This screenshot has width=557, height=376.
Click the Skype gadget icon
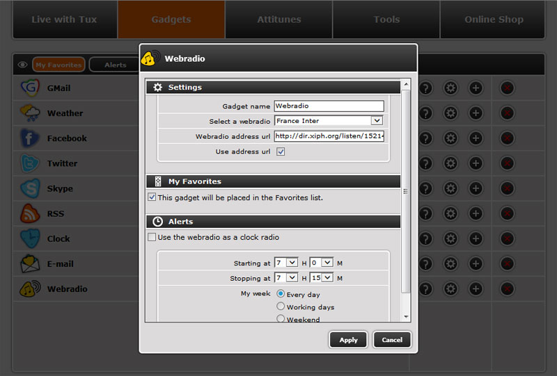point(30,188)
